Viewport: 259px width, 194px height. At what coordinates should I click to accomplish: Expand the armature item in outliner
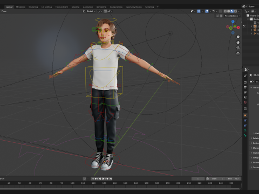point(251,26)
